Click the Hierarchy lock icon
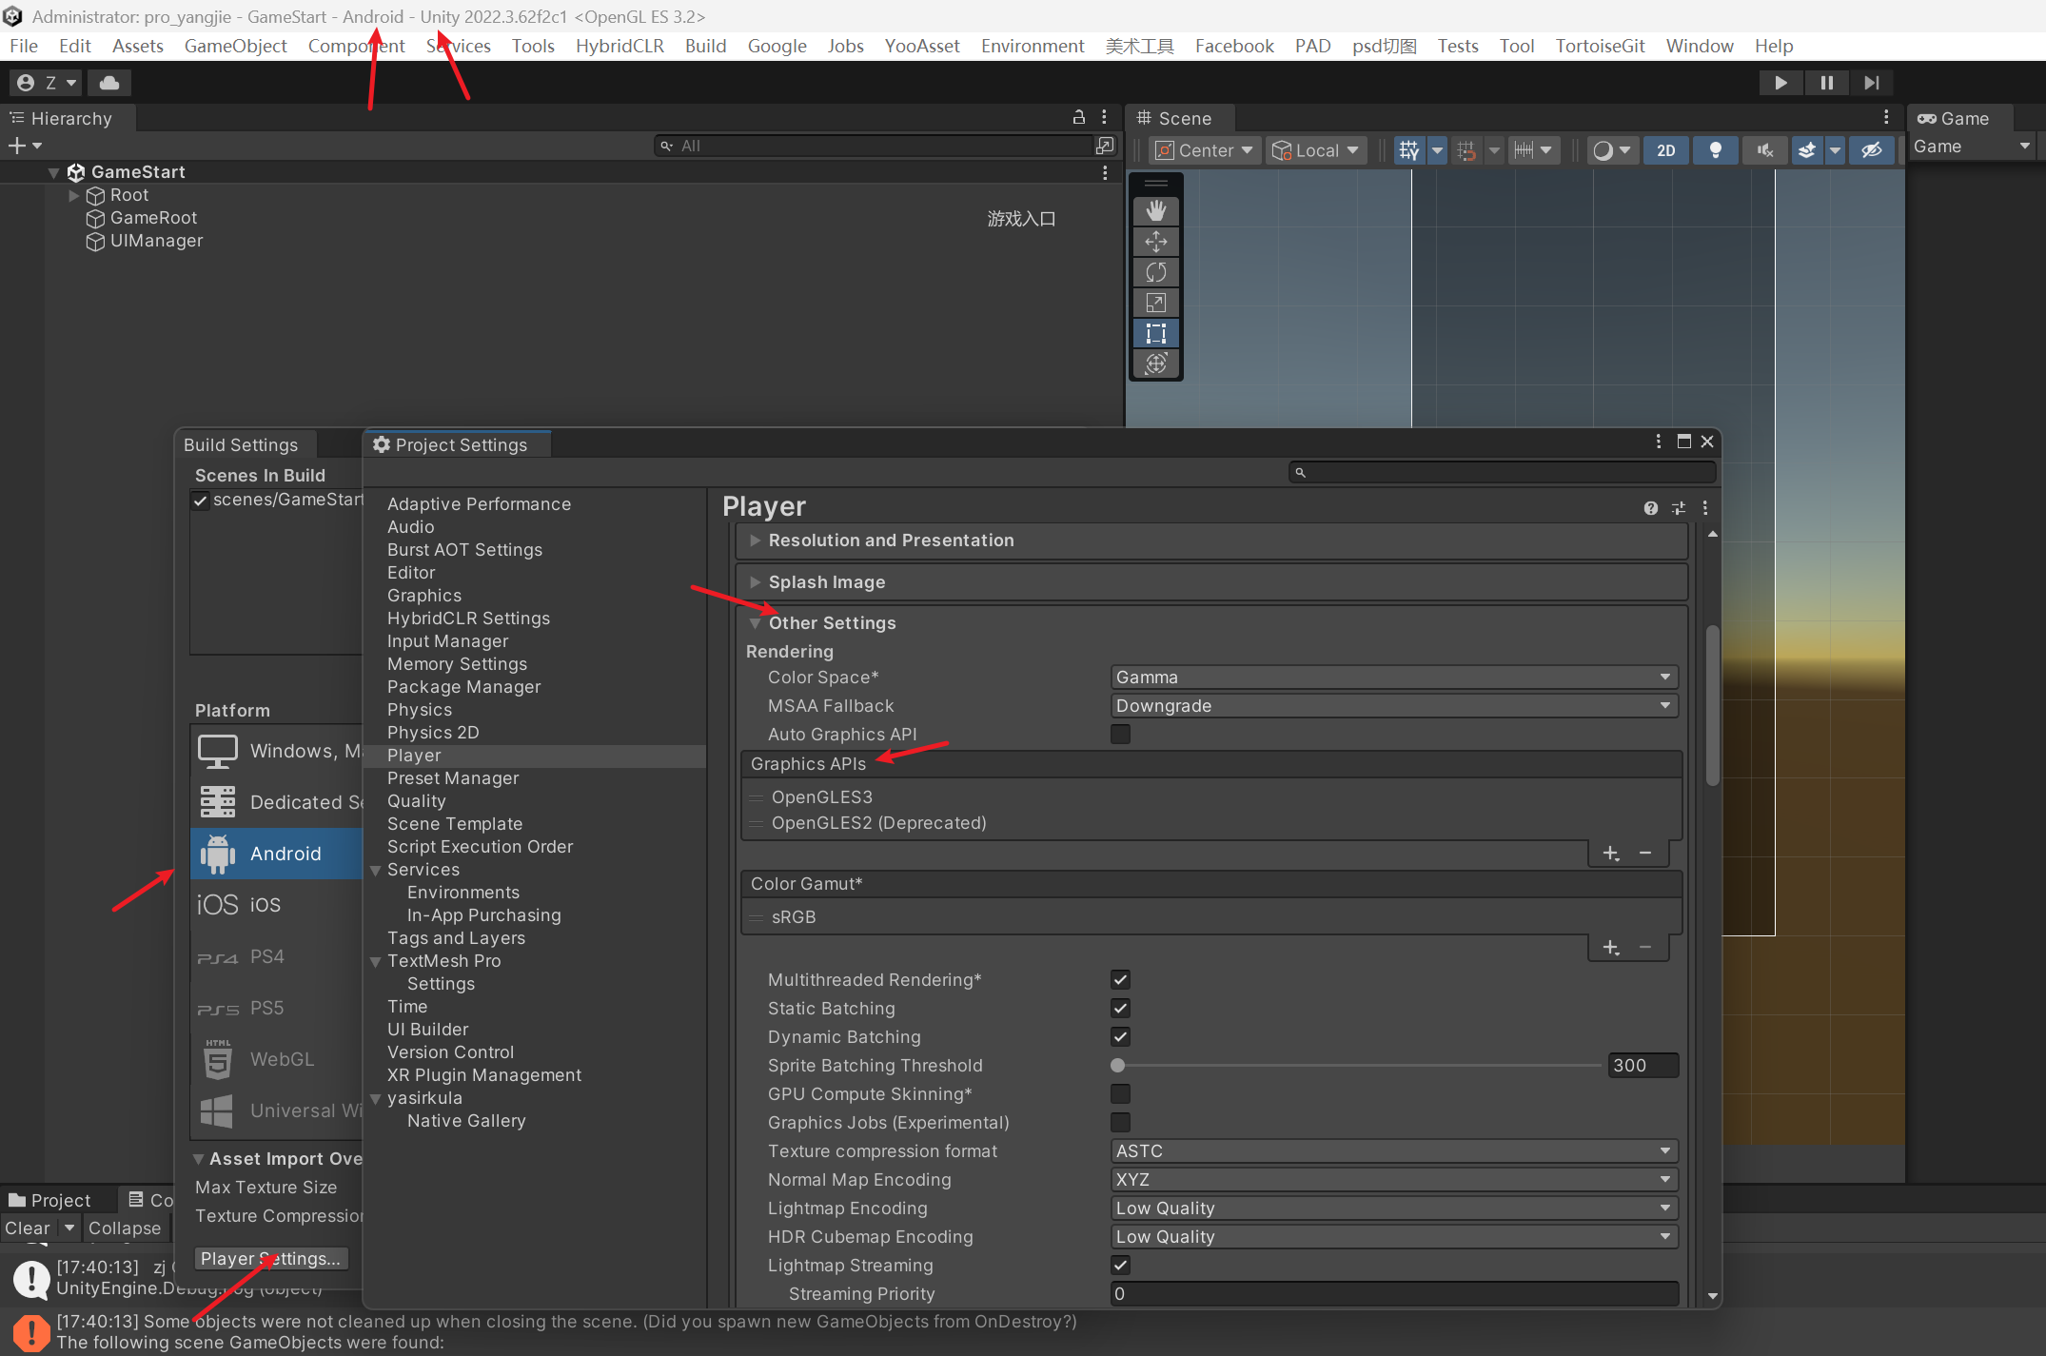Image resolution: width=2046 pixels, height=1356 pixels. (x=1078, y=117)
